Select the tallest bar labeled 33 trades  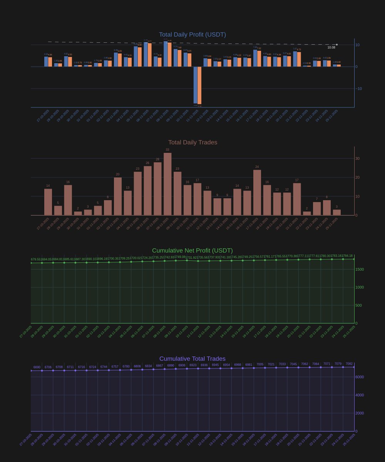(x=167, y=185)
